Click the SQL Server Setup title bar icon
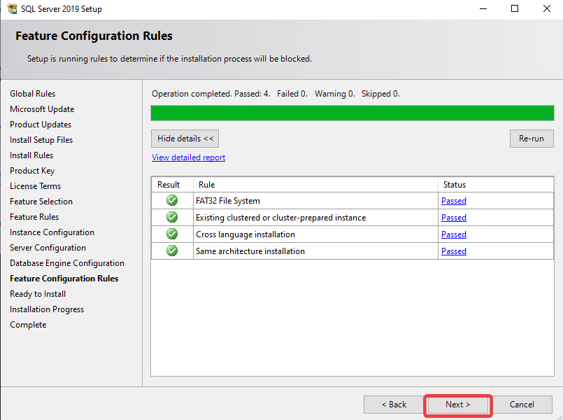The height and width of the screenshot is (420, 563). [x=12, y=8]
